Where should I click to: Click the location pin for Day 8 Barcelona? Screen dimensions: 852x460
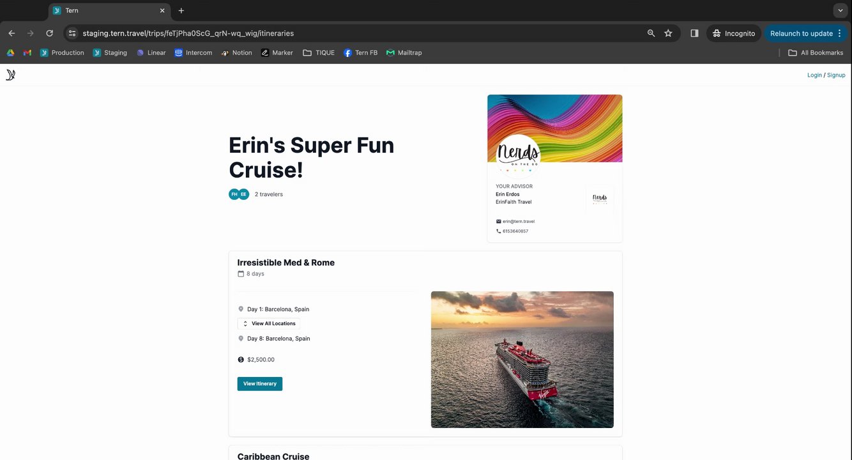pos(241,339)
